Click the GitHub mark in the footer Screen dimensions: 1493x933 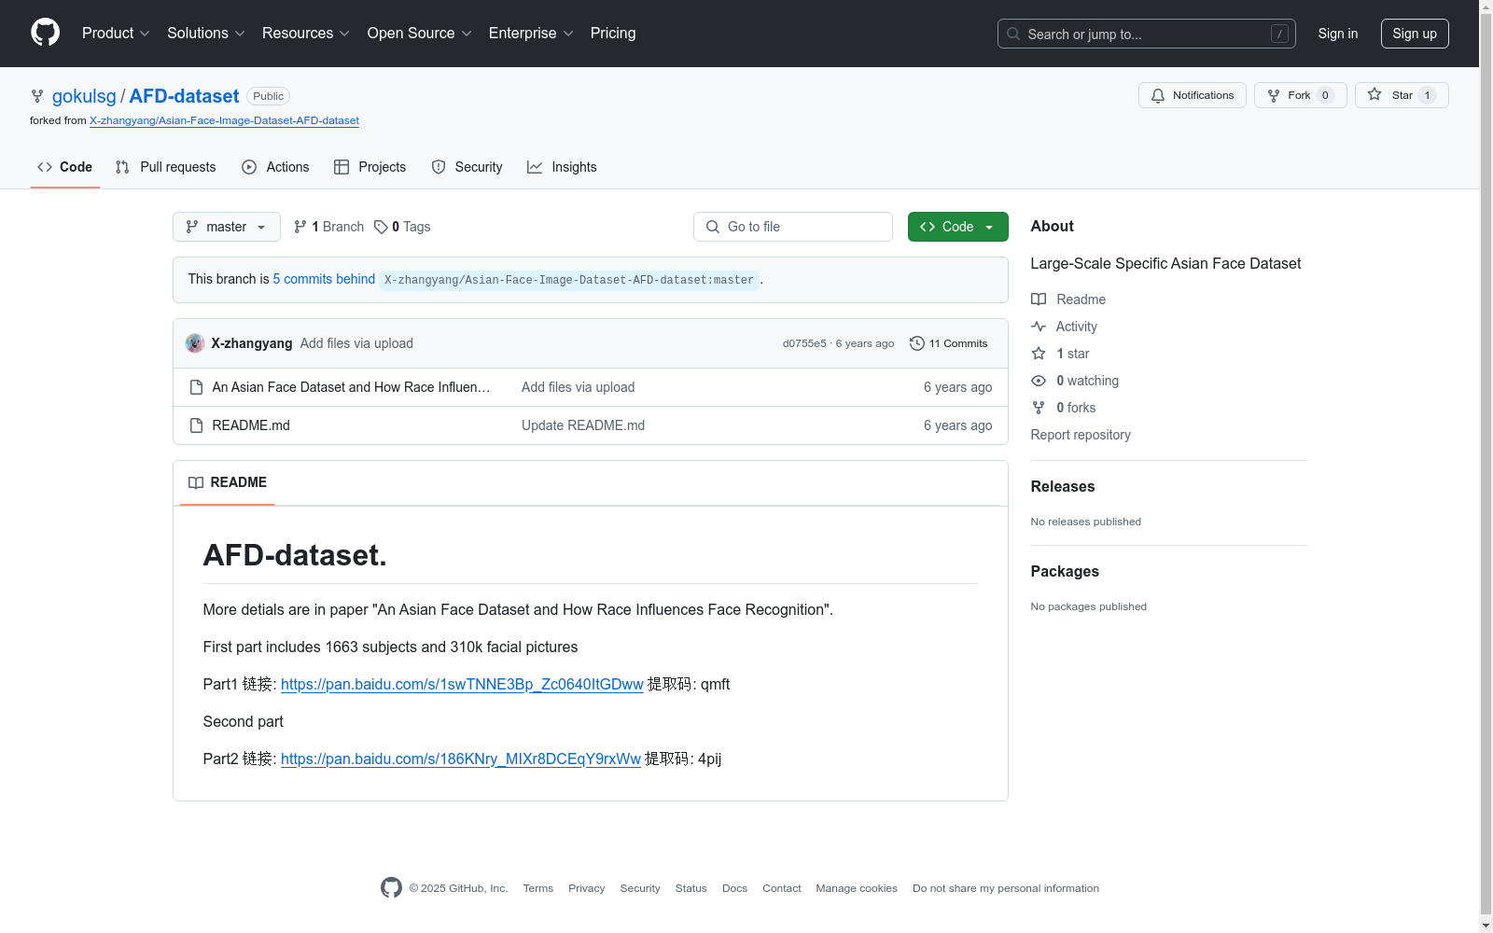(x=391, y=887)
